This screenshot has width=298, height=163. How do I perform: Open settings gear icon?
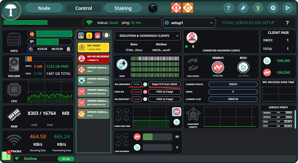pyautogui.click(x=273, y=8)
